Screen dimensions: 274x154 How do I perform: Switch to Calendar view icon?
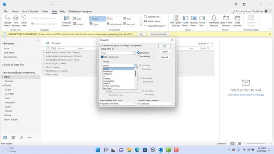pyautogui.click(x=13, y=138)
